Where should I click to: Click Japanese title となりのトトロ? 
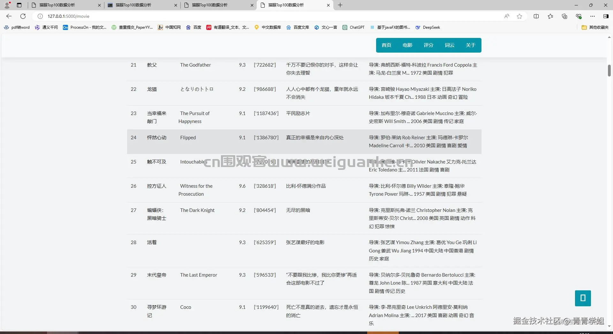tap(197, 89)
